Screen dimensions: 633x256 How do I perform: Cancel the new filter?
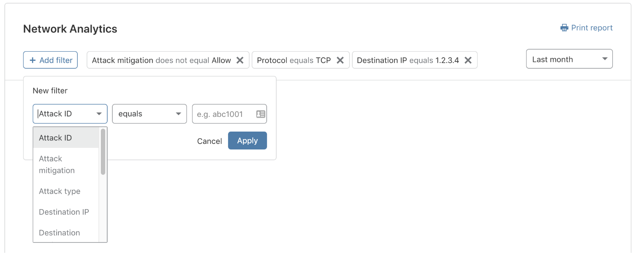(209, 141)
